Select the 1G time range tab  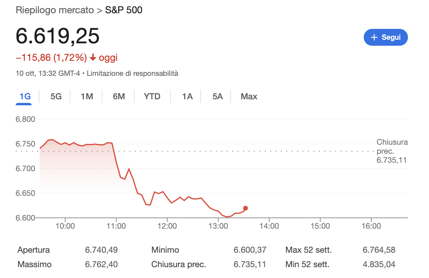pyautogui.click(x=25, y=96)
